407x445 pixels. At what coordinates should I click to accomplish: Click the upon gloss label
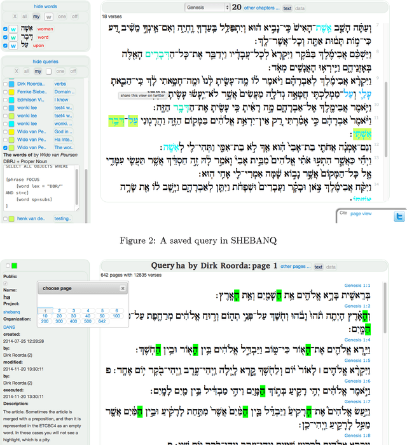38,46
